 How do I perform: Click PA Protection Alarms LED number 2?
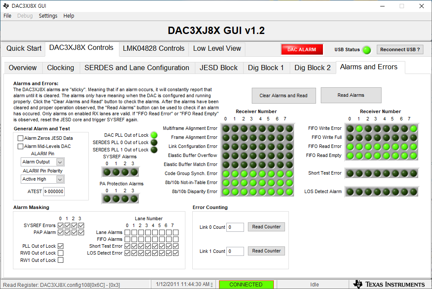pos(125,199)
